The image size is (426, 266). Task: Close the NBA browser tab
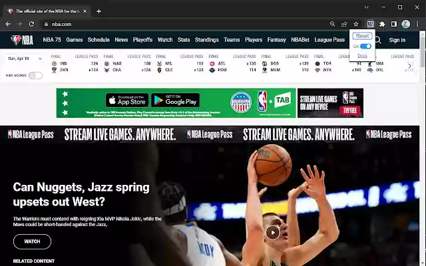(85, 11)
